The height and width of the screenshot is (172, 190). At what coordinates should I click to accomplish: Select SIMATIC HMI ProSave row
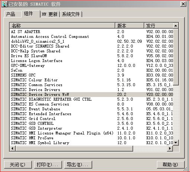[91, 138]
